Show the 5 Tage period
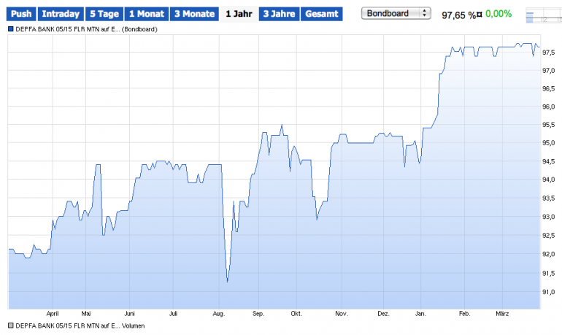The width and height of the screenshot is (562, 335). [x=104, y=14]
